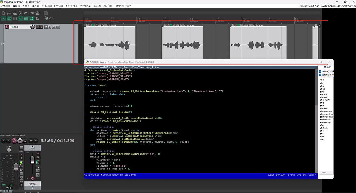
Task: Adjust master pan knob in mixer
Action: click(x=9, y=150)
